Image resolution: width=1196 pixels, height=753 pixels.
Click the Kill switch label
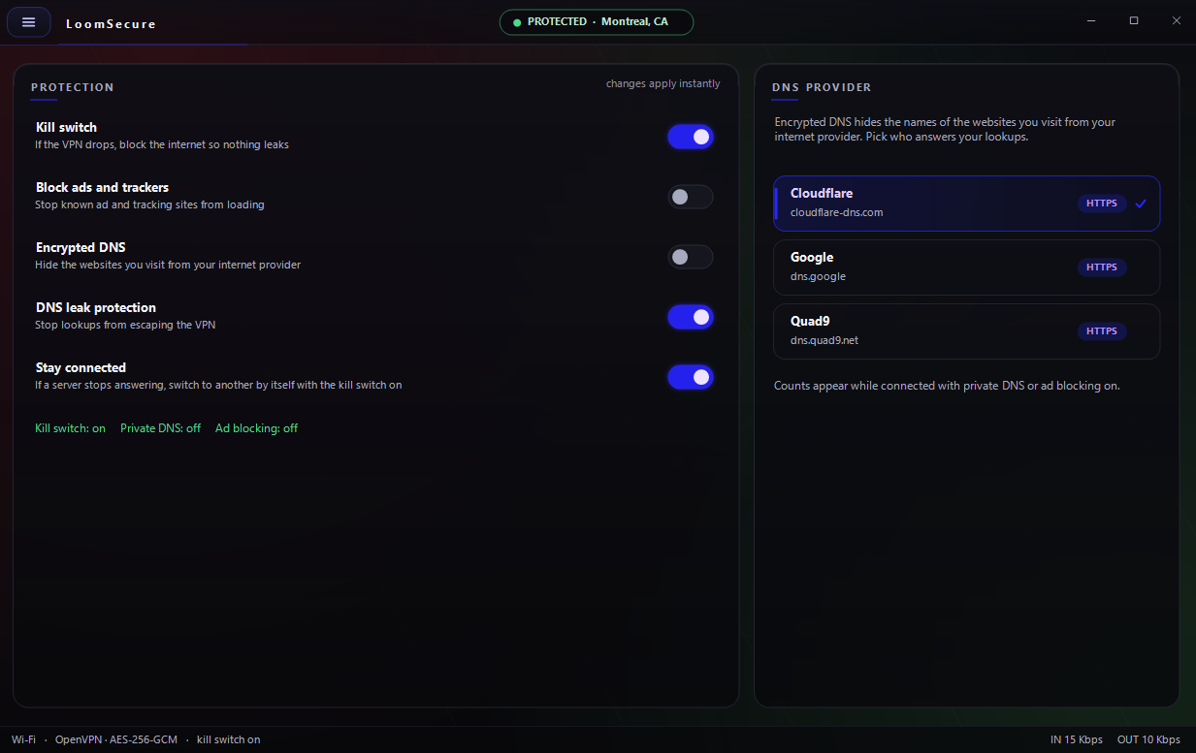[66, 127]
